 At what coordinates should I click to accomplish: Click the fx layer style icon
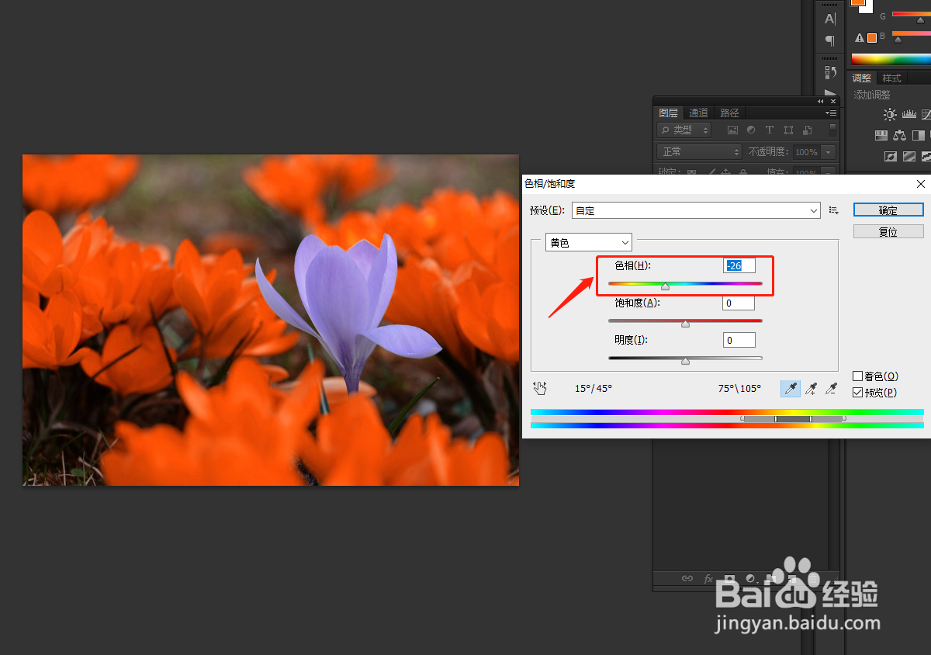click(708, 578)
